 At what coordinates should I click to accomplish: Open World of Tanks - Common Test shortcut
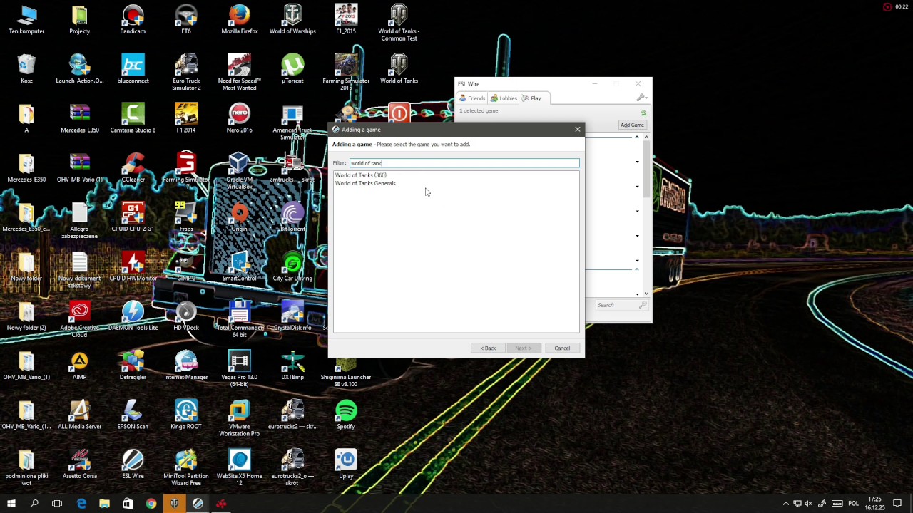point(399,23)
